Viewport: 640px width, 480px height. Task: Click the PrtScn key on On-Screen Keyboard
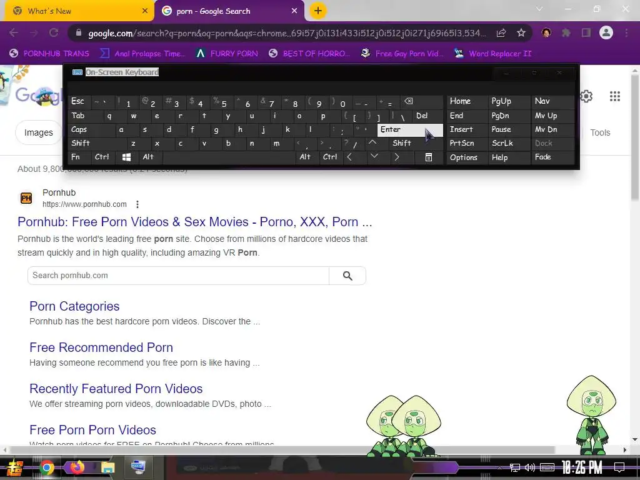click(467, 143)
